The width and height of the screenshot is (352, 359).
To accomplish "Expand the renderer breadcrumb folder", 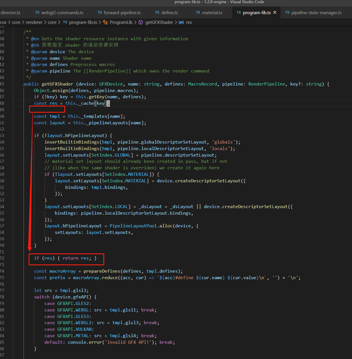I will pos(34,22).
